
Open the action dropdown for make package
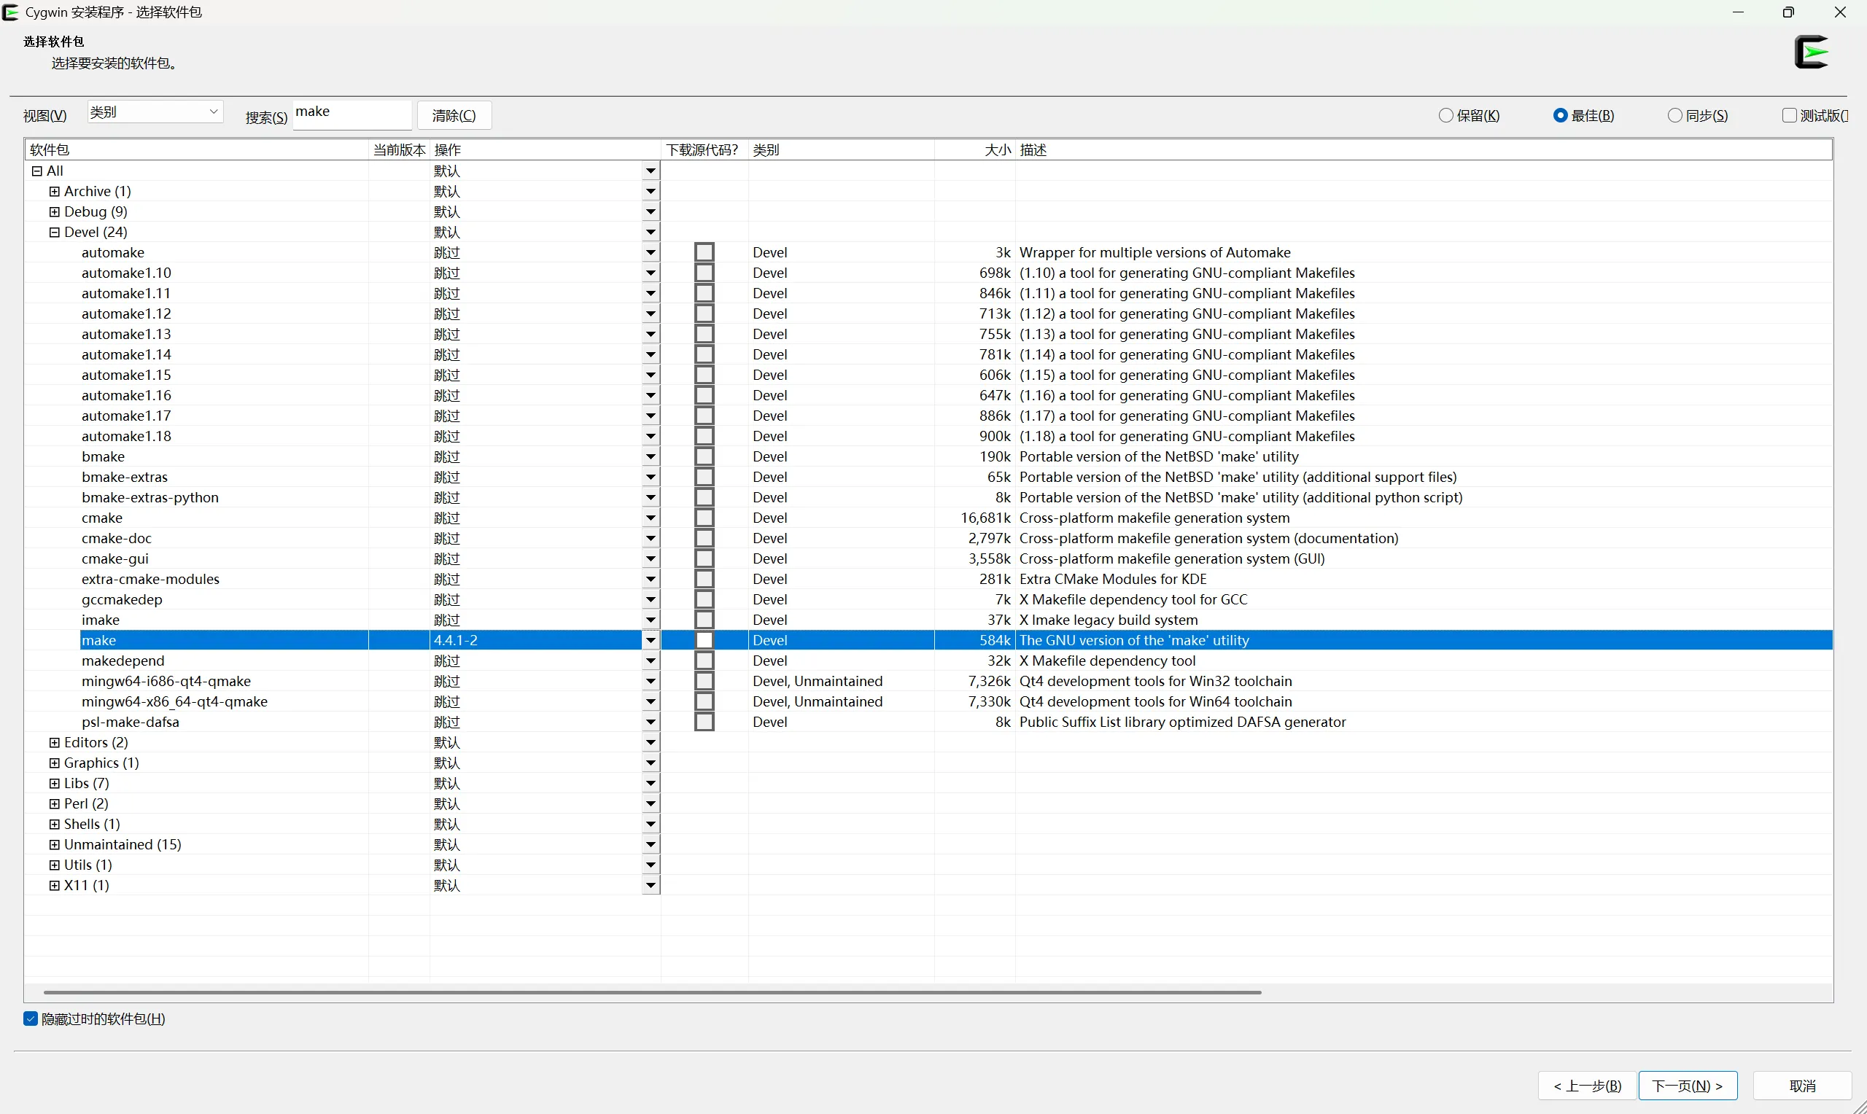[x=650, y=640]
